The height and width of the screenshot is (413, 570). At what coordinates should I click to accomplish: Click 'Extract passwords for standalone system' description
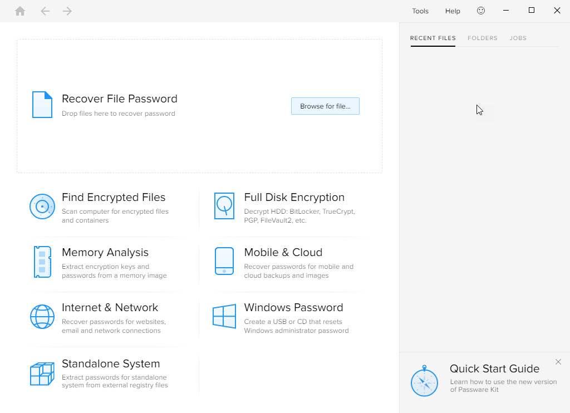coord(115,381)
